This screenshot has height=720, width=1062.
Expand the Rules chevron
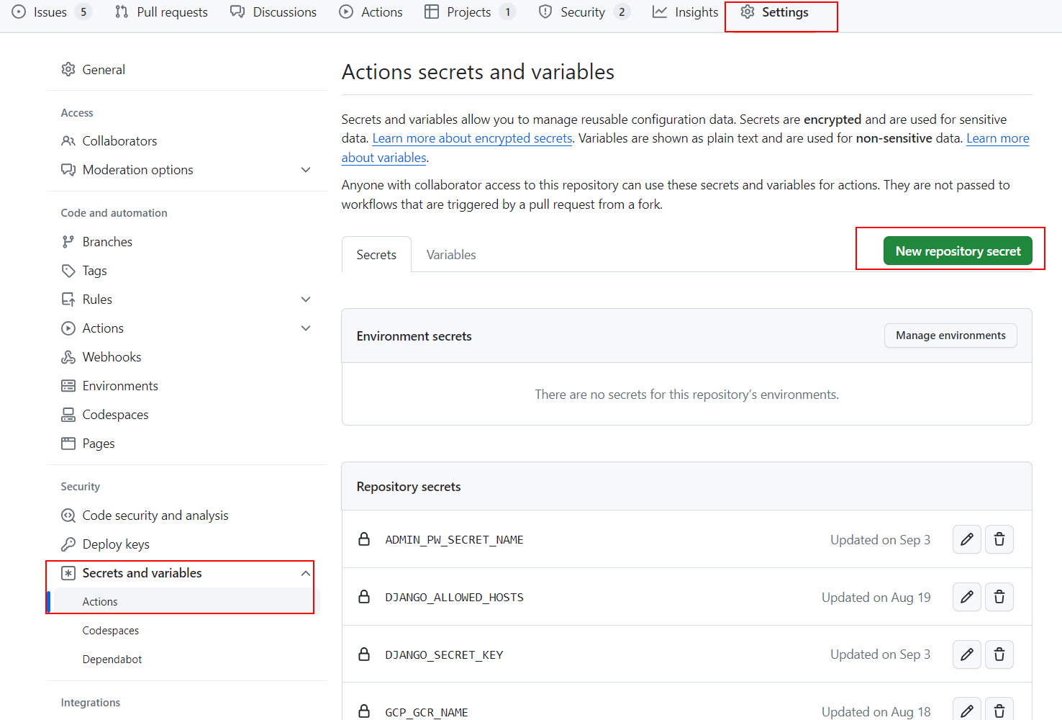306,300
